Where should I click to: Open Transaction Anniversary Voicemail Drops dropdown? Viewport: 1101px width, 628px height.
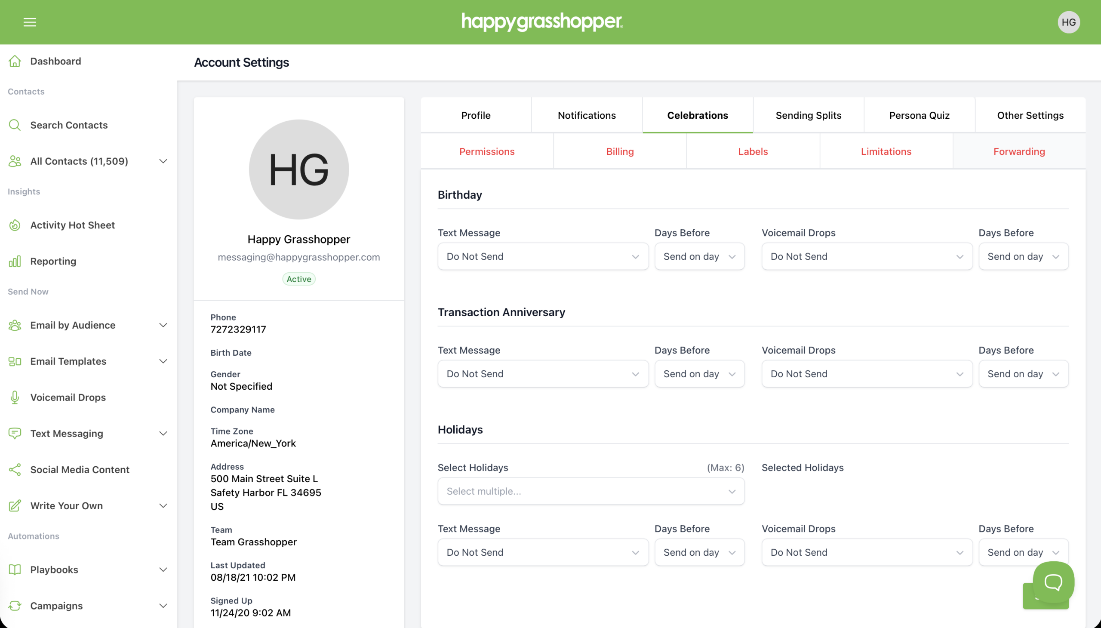pos(867,374)
